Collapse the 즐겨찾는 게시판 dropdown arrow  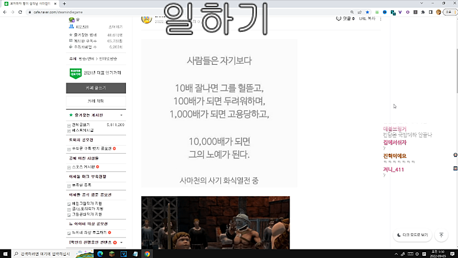tap(121, 115)
